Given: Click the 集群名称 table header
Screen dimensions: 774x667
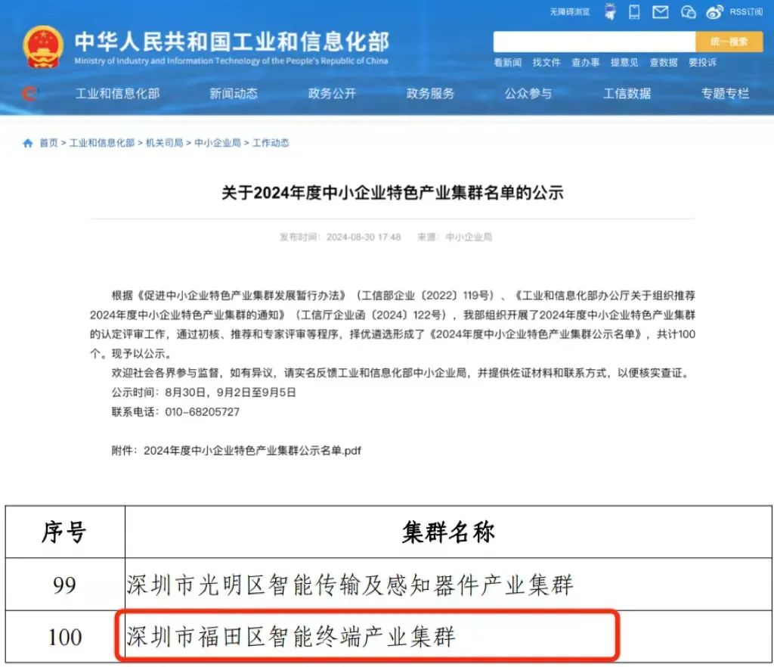Looking at the screenshot, I should point(448,532).
